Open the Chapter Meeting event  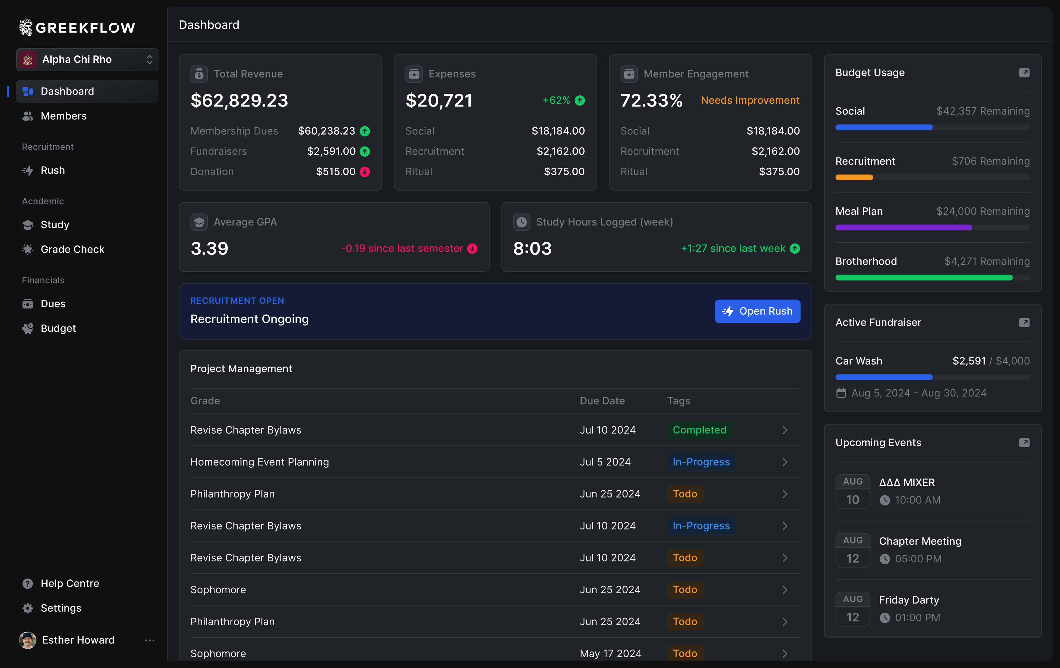pos(932,550)
